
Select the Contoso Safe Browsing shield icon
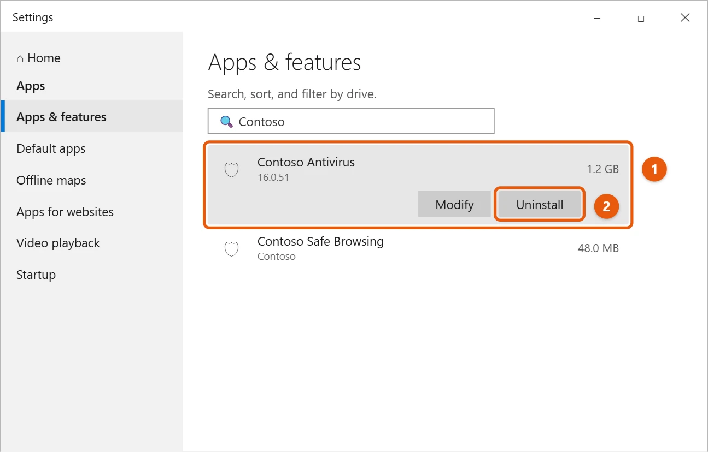232,249
